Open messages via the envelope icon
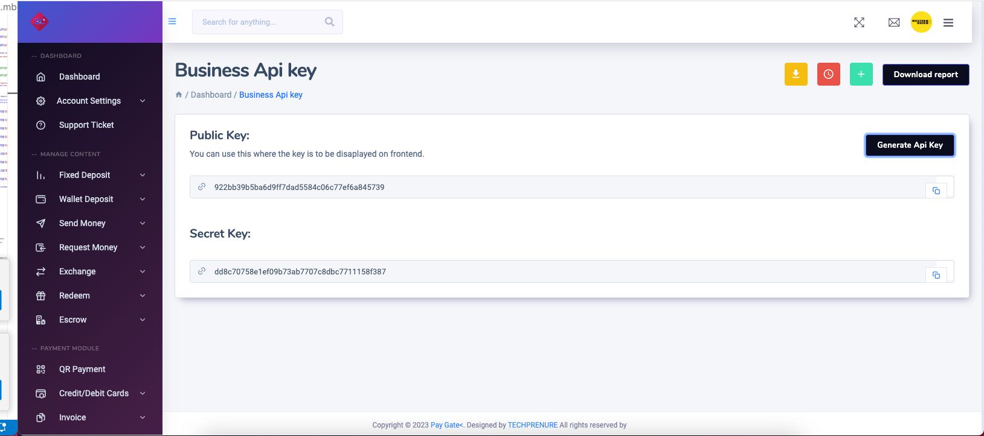This screenshot has height=436, width=984. 894,22
